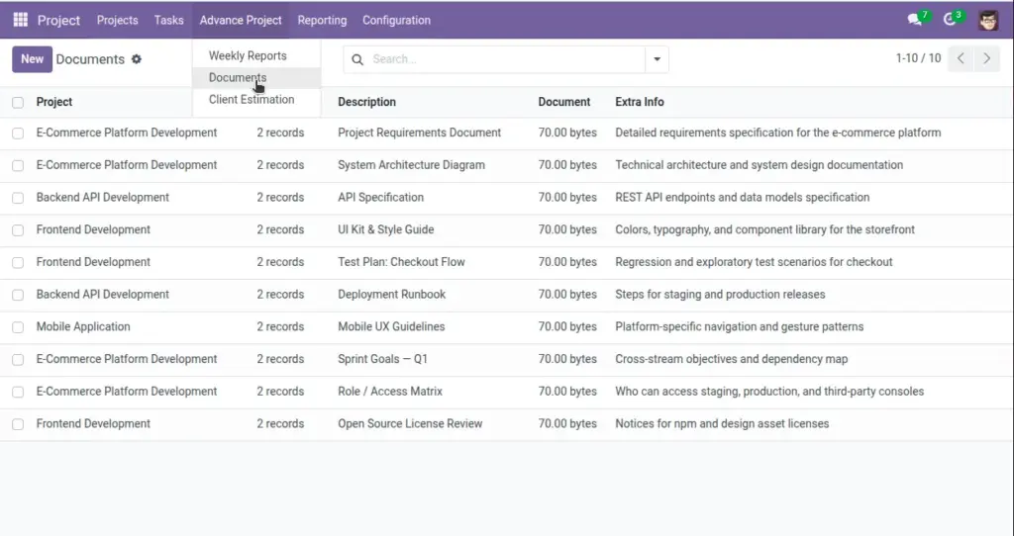Click the Documents settings gear icon
Viewport: 1014px width, 536px height.
[137, 58]
